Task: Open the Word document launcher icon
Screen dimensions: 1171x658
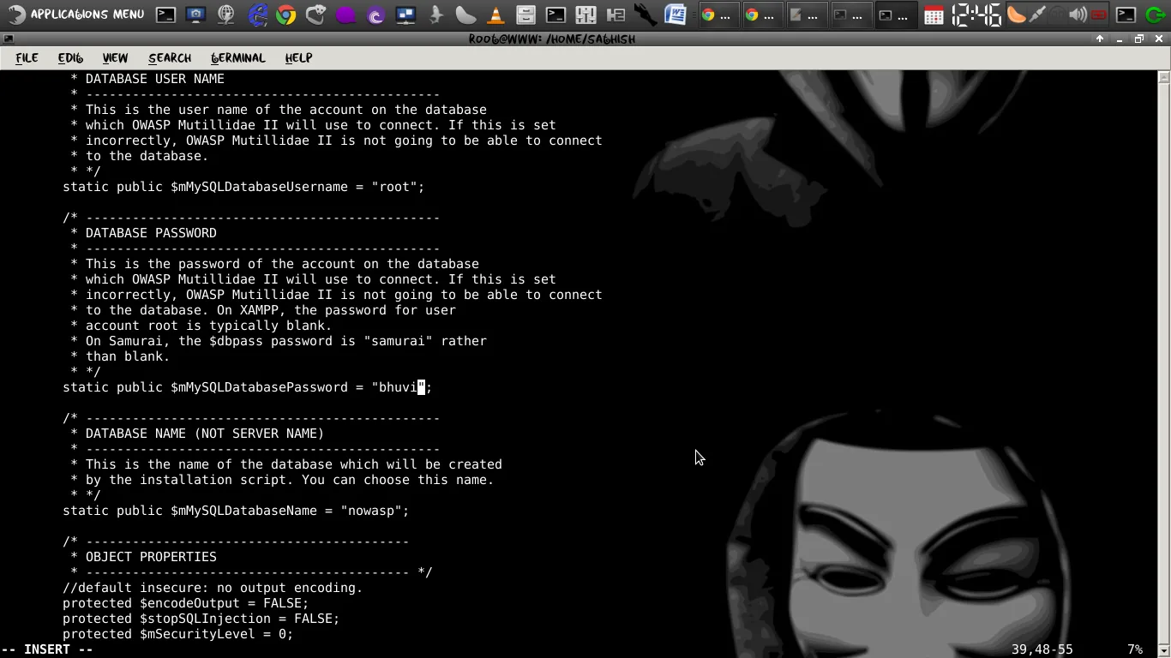Action: coord(676,15)
